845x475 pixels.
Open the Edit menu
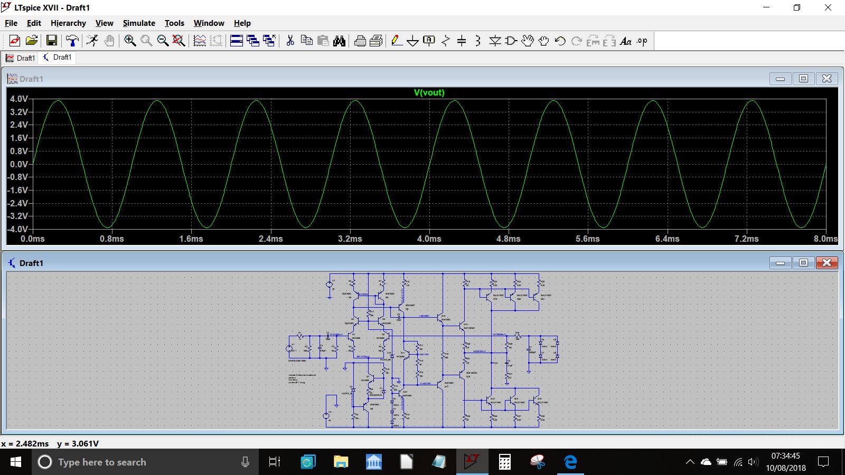(34, 23)
